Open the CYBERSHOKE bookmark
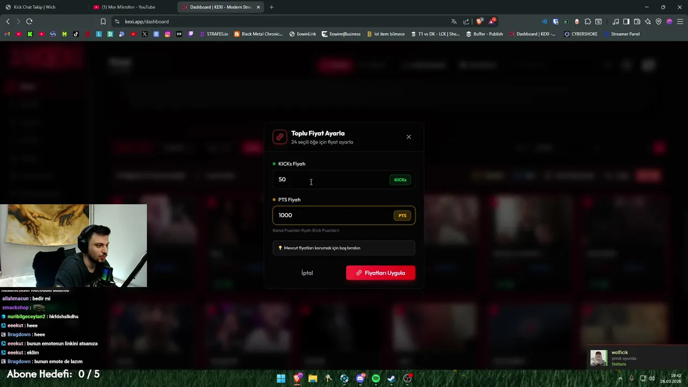 pyautogui.click(x=580, y=34)
